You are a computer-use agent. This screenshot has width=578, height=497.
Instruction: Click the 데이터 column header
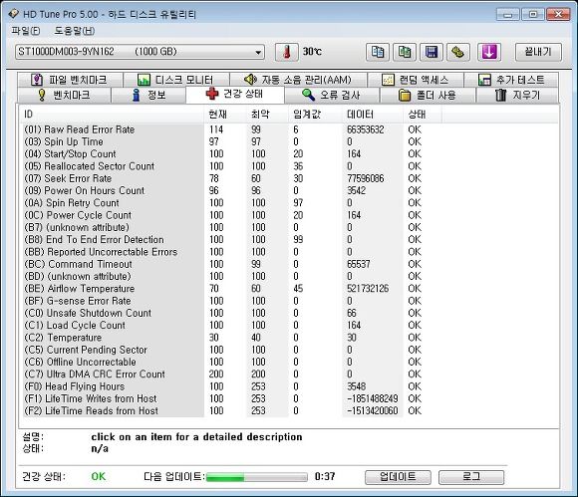pyautogui.click(x=373, y=115)
